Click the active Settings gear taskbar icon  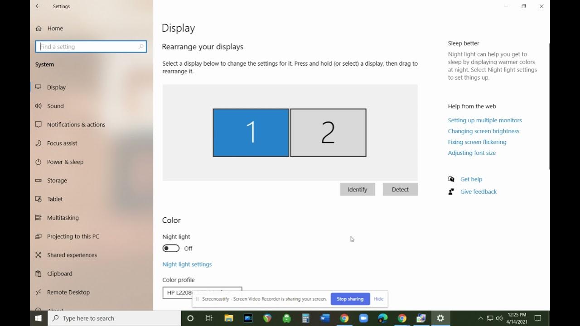[x=440, y=318]
